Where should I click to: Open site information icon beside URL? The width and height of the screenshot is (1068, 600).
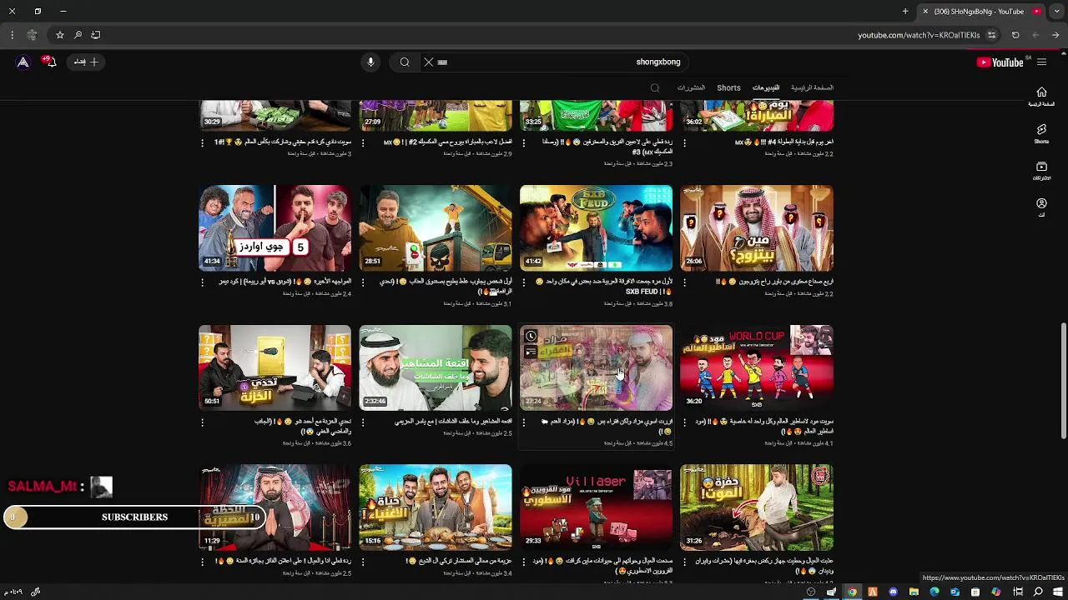click(x=991, y=35)
